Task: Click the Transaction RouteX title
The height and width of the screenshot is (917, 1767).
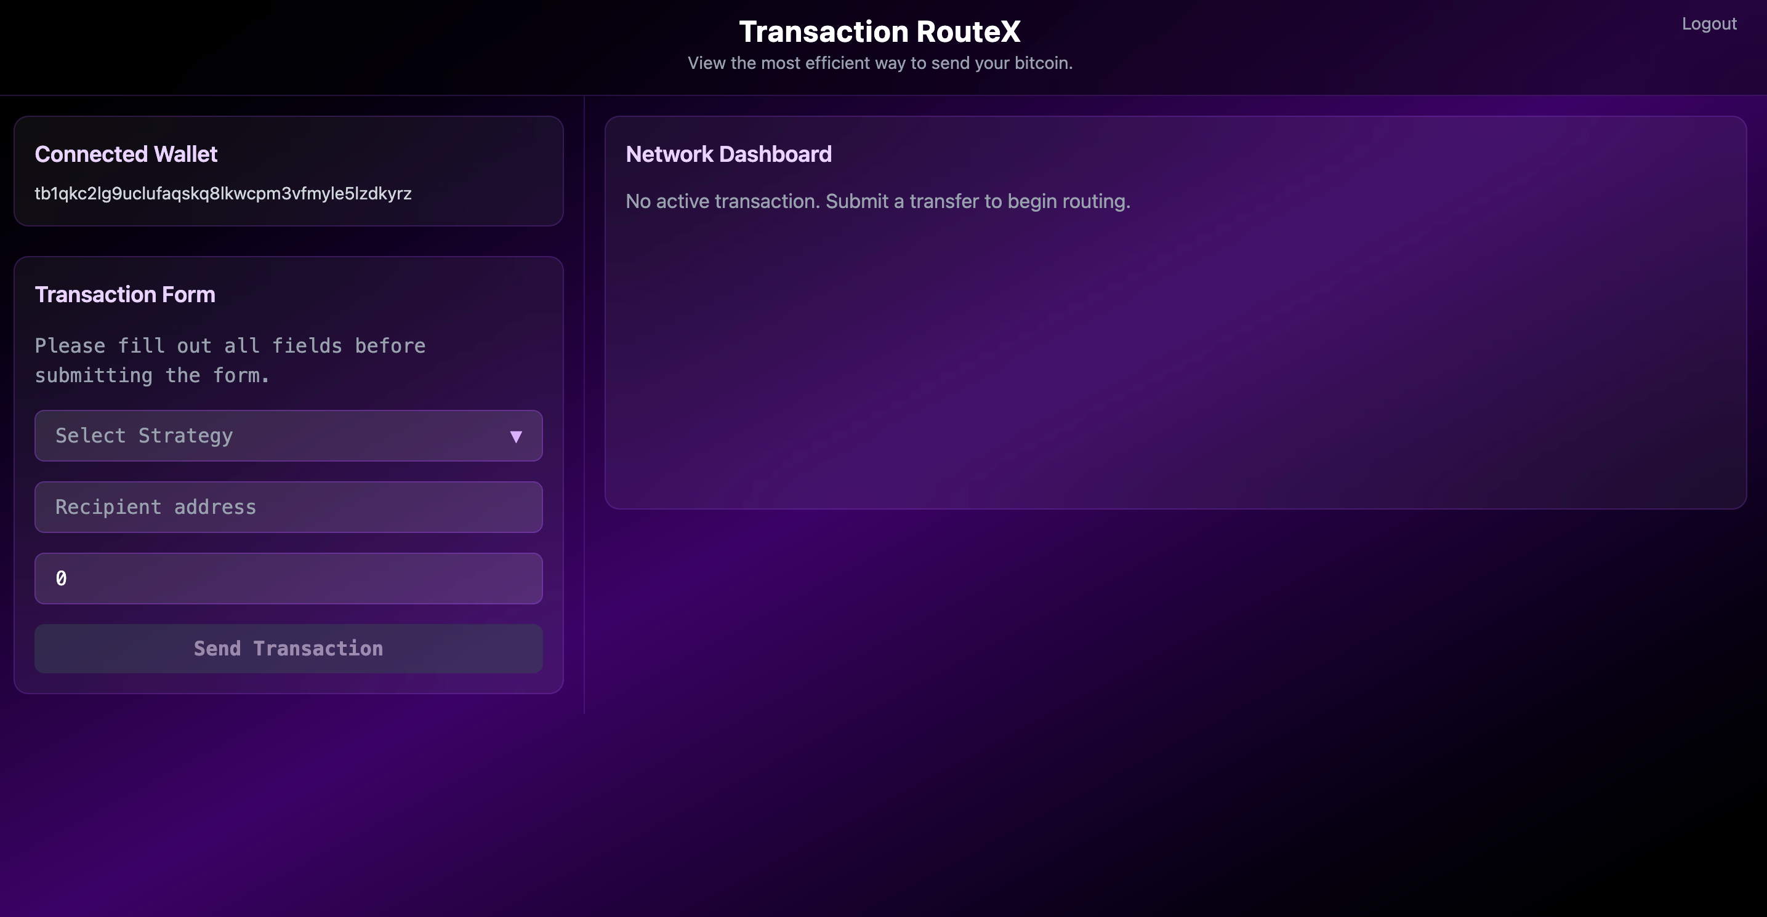Action: point(879,31)
